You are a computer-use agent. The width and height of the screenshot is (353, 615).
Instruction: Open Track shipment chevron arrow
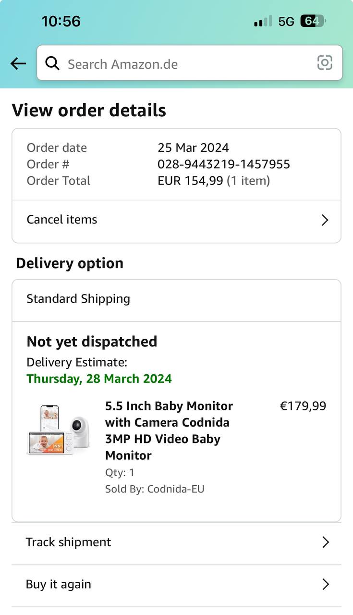pyautogui.click(x=326, y=542)
